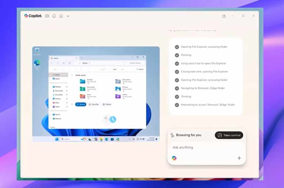Collapse the Quick access section
The image size is (284, 188).
(72, 75)
